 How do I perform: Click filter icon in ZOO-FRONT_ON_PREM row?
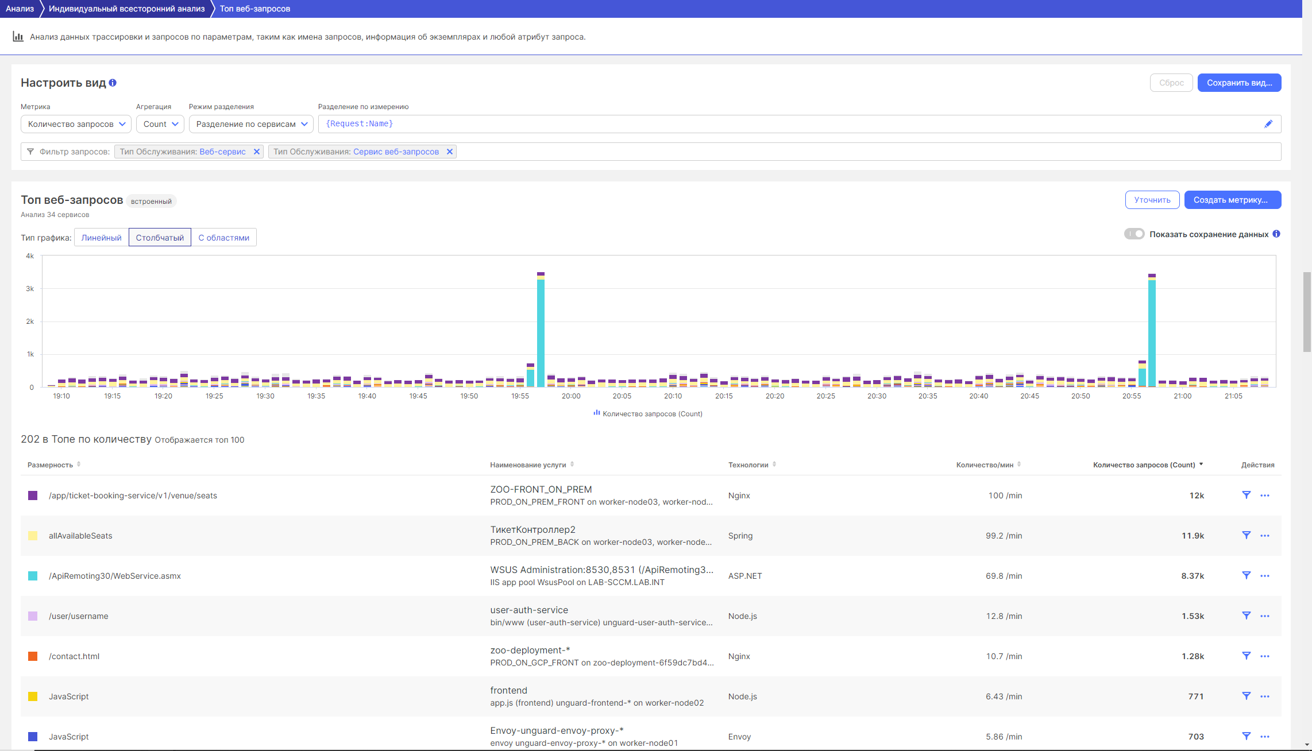(1246, 495)
